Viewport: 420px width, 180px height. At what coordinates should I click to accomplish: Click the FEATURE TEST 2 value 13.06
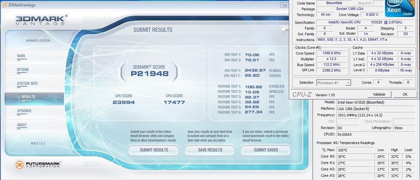(252, 92)
